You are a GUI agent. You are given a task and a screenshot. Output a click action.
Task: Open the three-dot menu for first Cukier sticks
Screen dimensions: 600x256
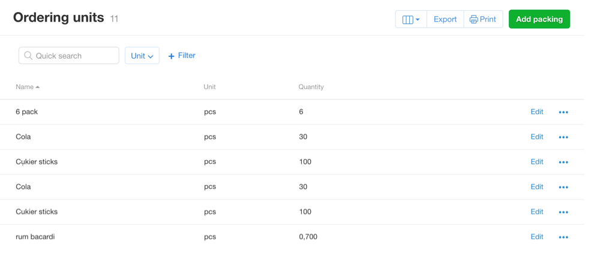tap(563, 162)
